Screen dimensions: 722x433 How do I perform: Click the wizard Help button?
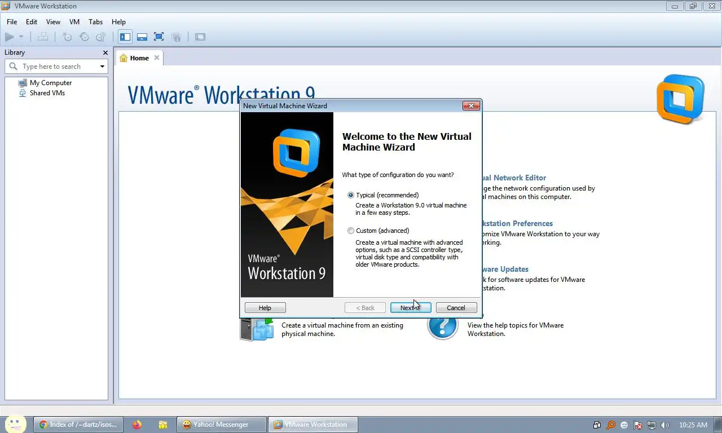point(265,308)
